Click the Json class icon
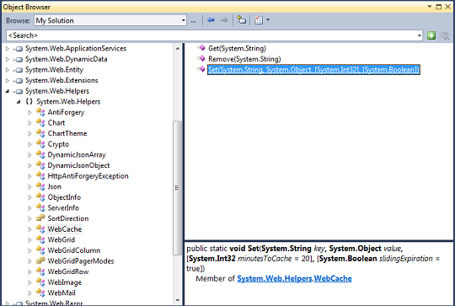The height and width of the screenshot is (306, 455). coord(40,186)
